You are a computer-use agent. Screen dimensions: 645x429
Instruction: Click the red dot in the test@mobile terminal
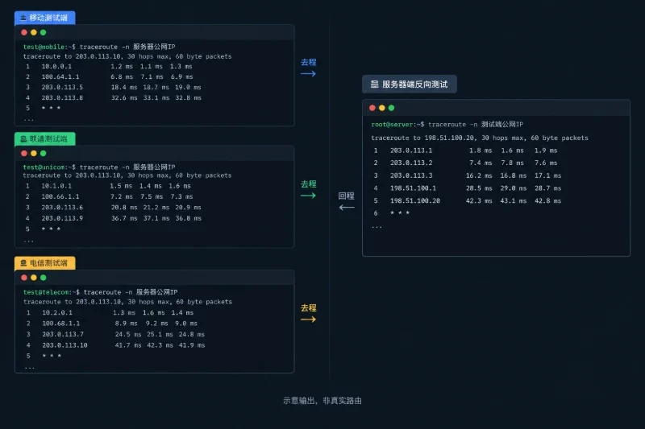(24, 32)
